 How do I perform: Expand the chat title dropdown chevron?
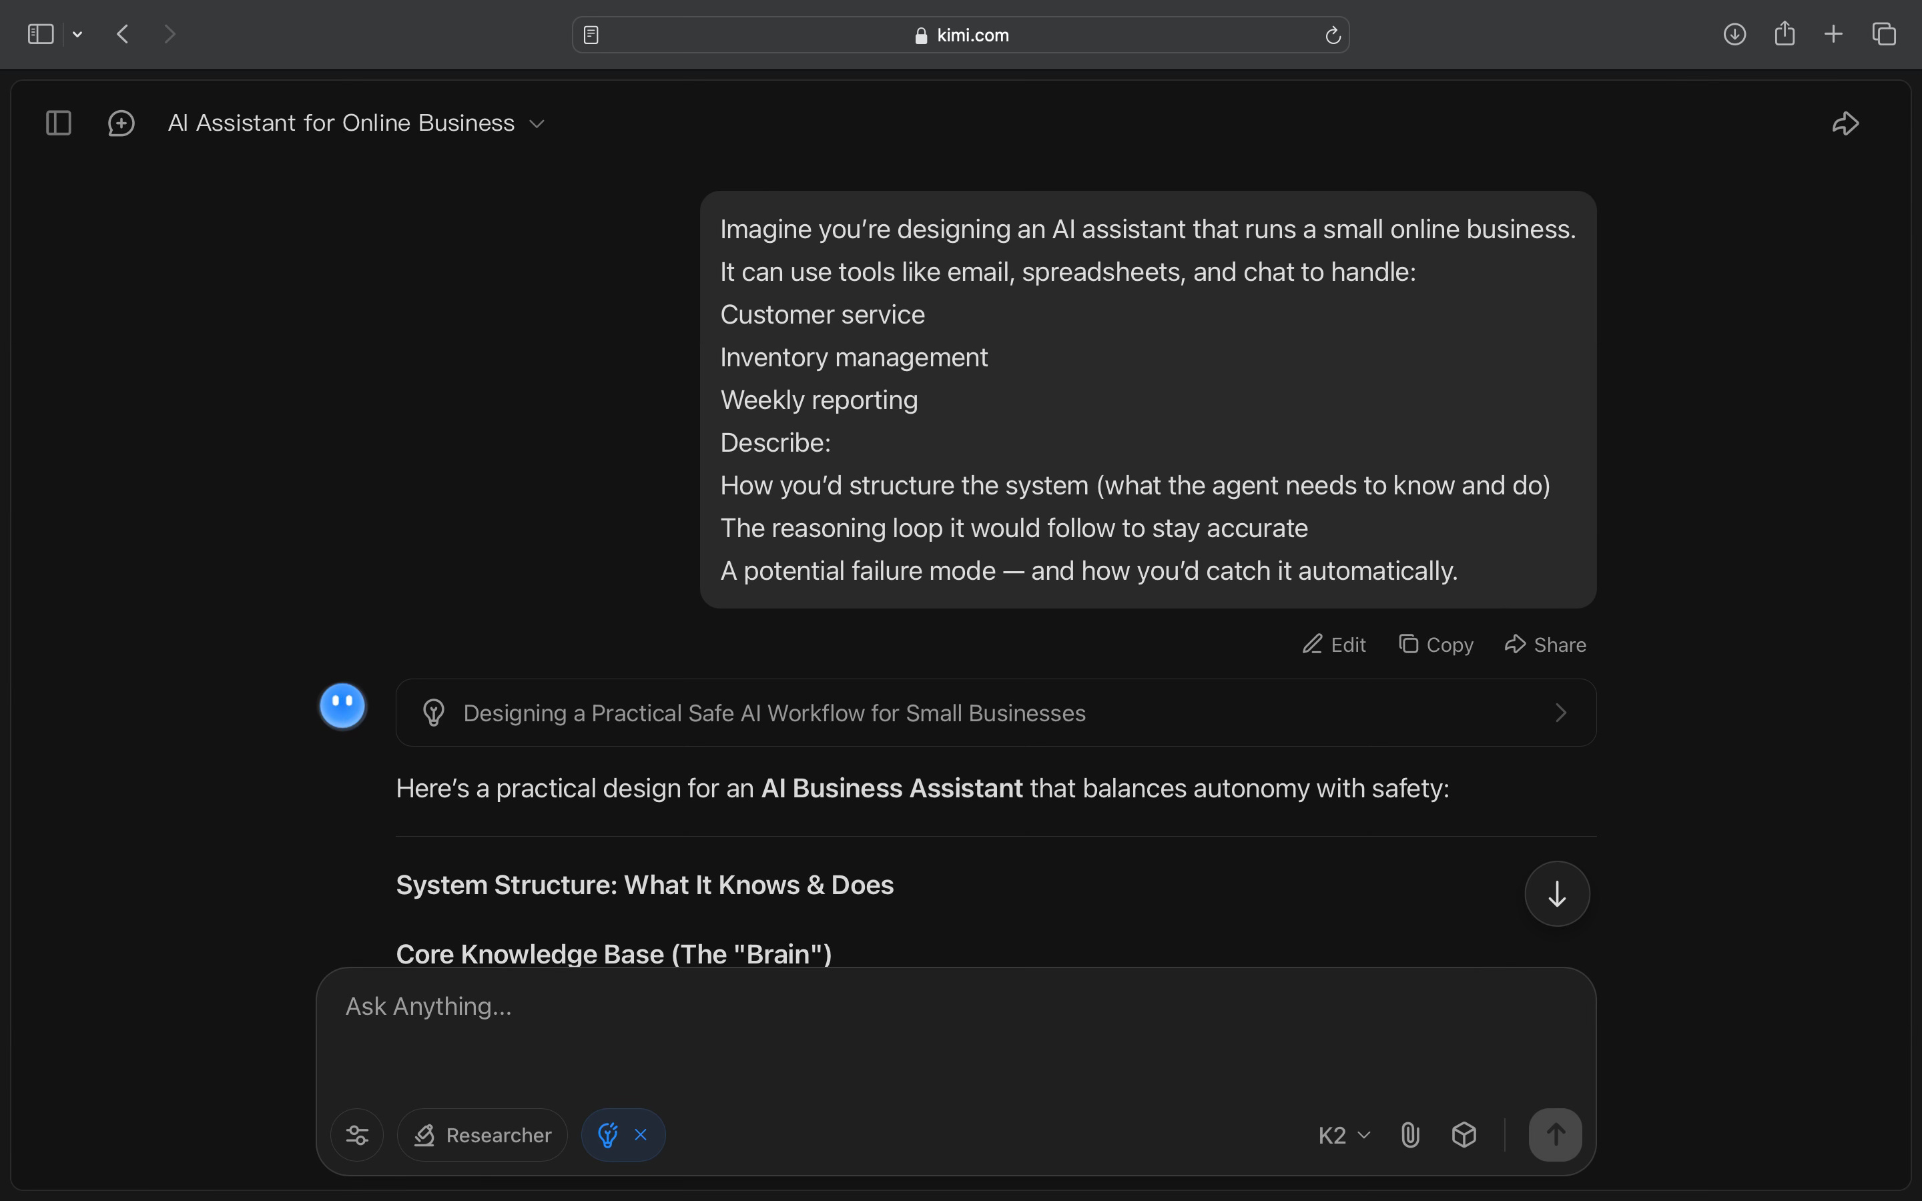pyautogui.click(x=537, y=124)
